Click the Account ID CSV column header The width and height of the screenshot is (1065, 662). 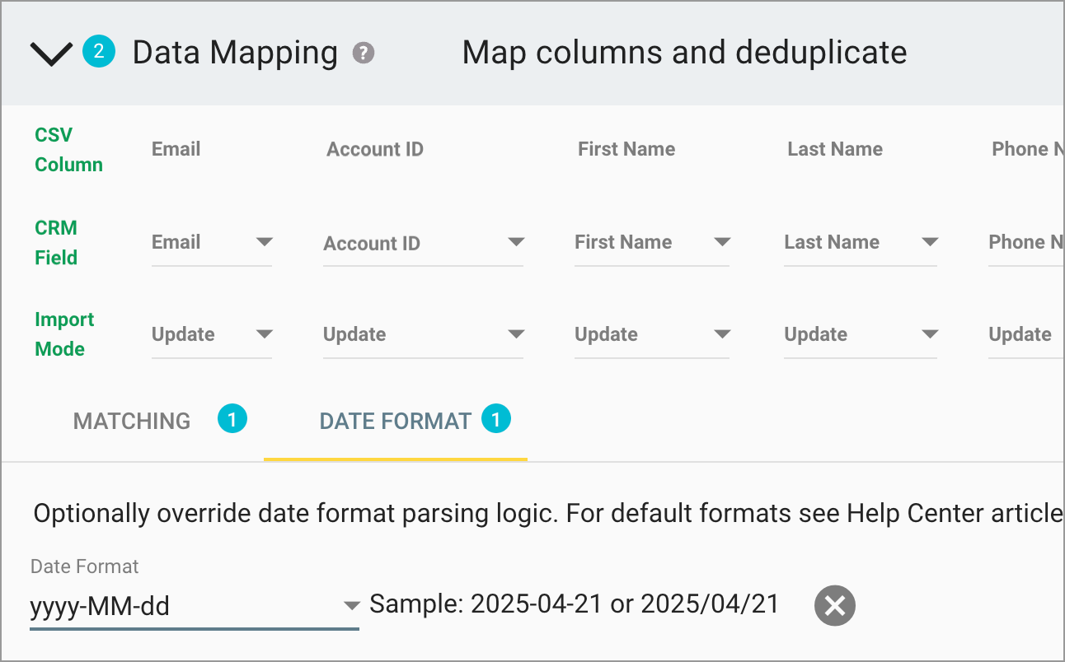tap(375, 150)
